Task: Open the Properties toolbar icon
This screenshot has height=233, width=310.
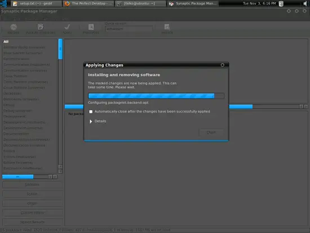Action: [x=91, y=27]
